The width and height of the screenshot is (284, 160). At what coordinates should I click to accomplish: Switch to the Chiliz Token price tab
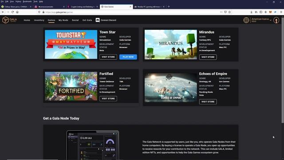[x=16, y=7]
